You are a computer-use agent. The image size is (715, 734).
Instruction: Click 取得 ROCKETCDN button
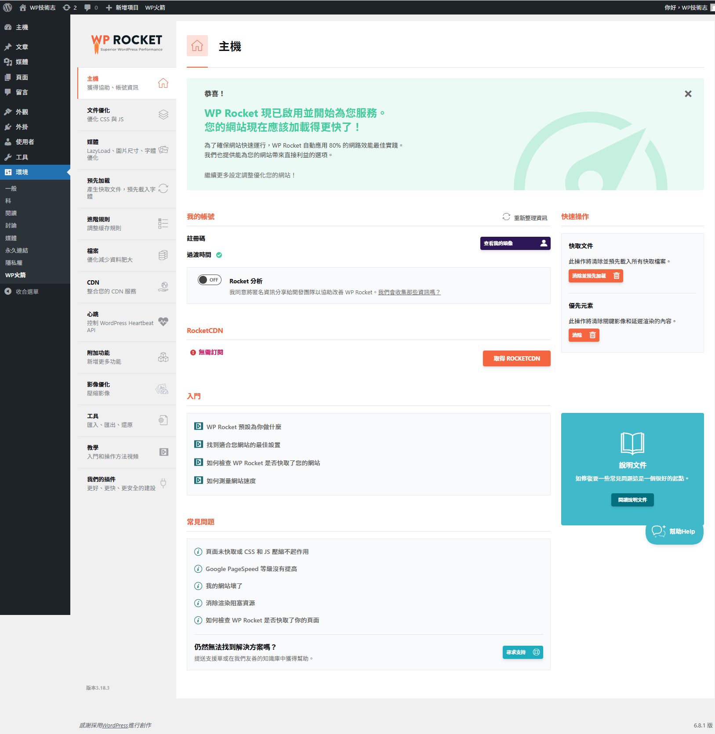(516, 358)
